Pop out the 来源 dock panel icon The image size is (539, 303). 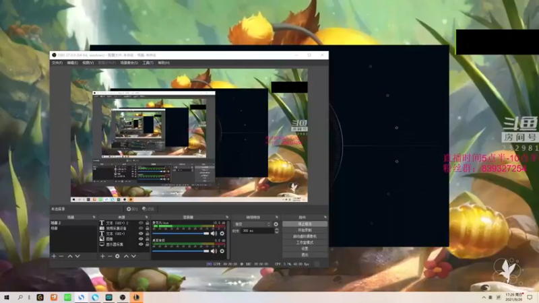[146, 217]
